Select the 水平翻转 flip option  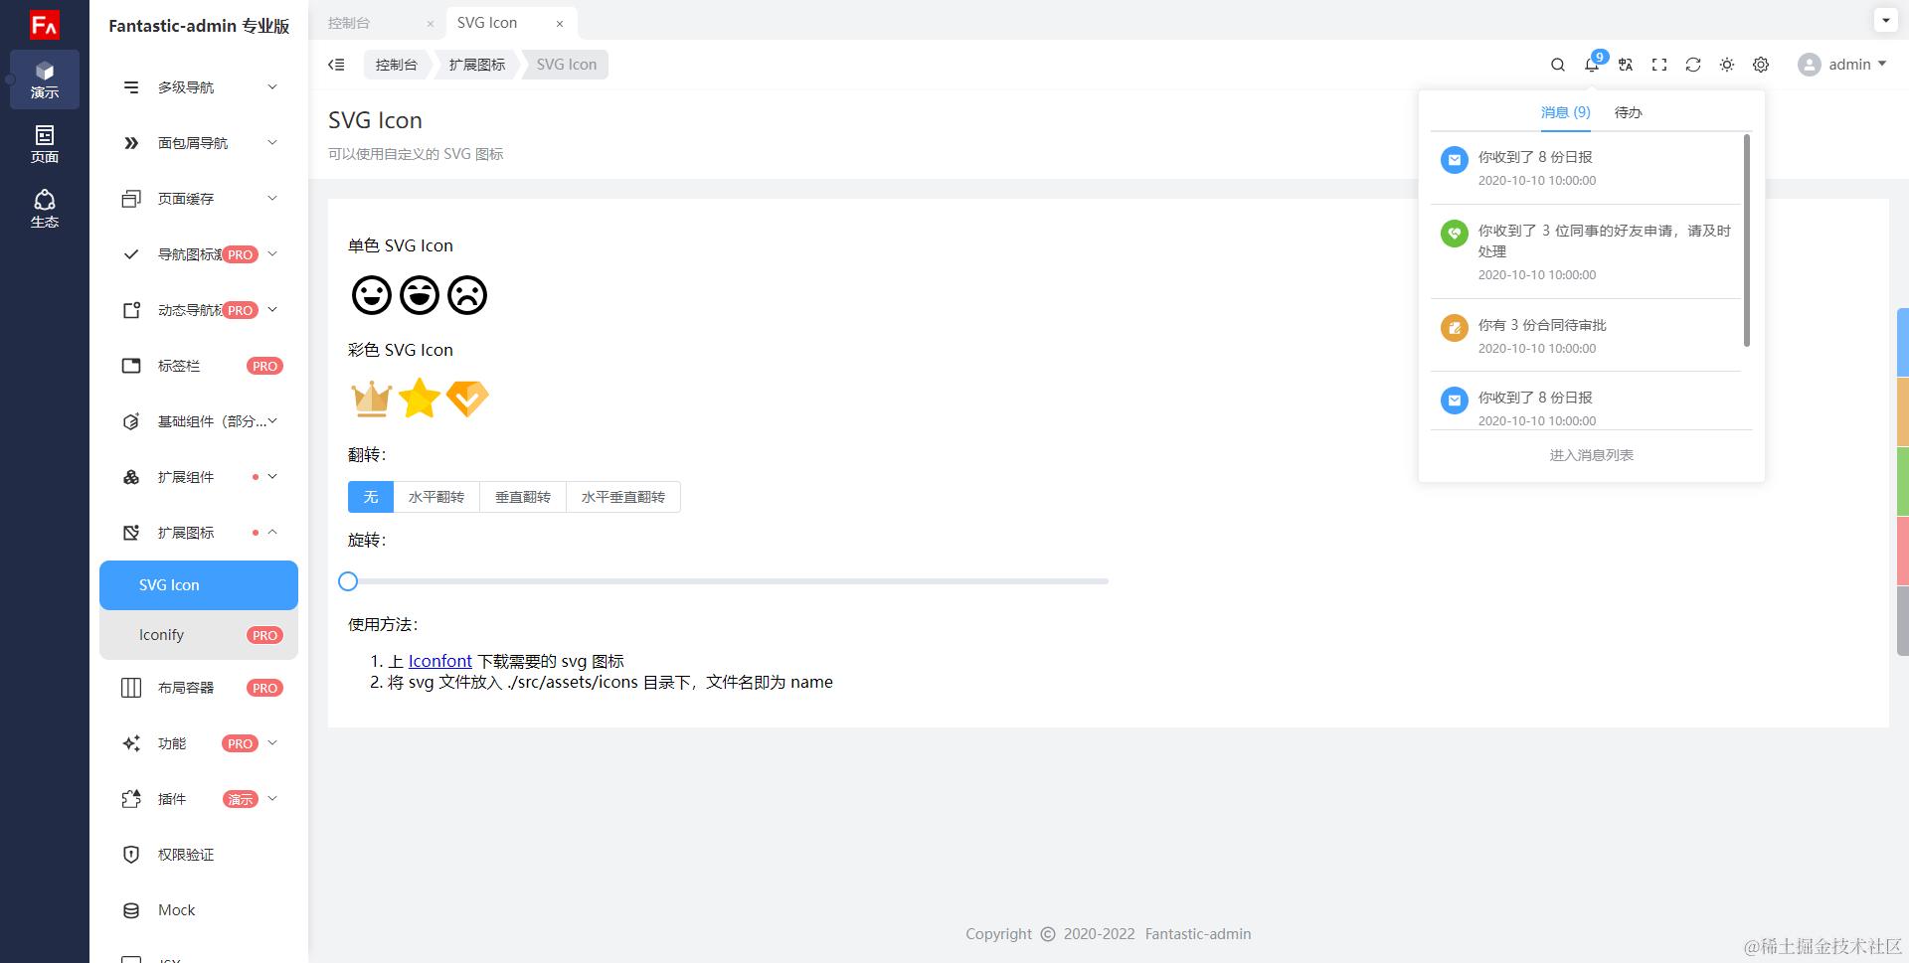tap(436, 497)
